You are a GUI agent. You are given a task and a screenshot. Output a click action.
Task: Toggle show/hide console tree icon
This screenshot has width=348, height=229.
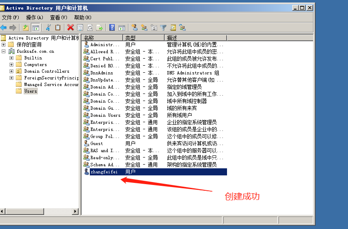pyautogui.click(x=35, y=27)
